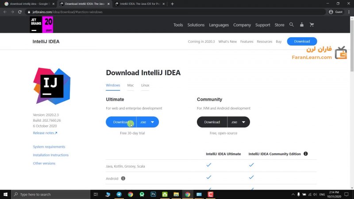Open the Ultimate .exe format dropdown

click(148, 122)
